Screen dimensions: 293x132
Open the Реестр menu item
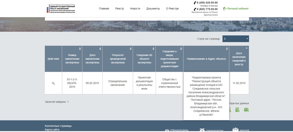pos(119,9)
